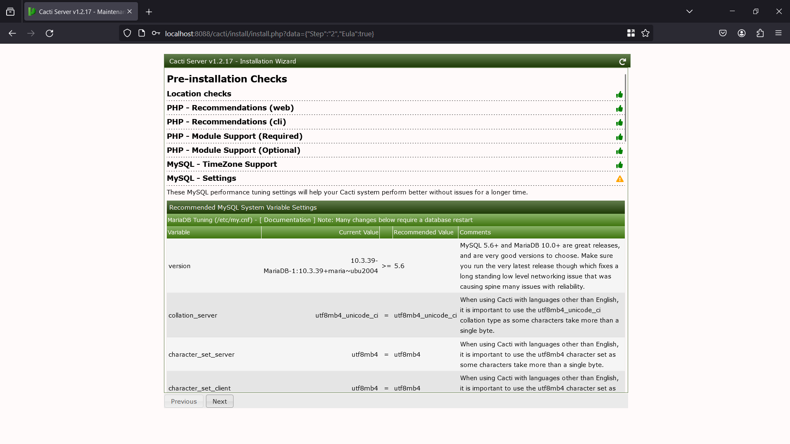
Task: Click character_set_server recommended value utf8mb4
Action: tap(407, 355)
